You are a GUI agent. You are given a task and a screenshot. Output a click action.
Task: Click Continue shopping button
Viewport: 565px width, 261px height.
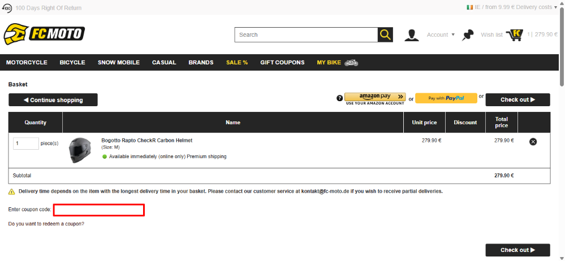[x=53, y=100]
